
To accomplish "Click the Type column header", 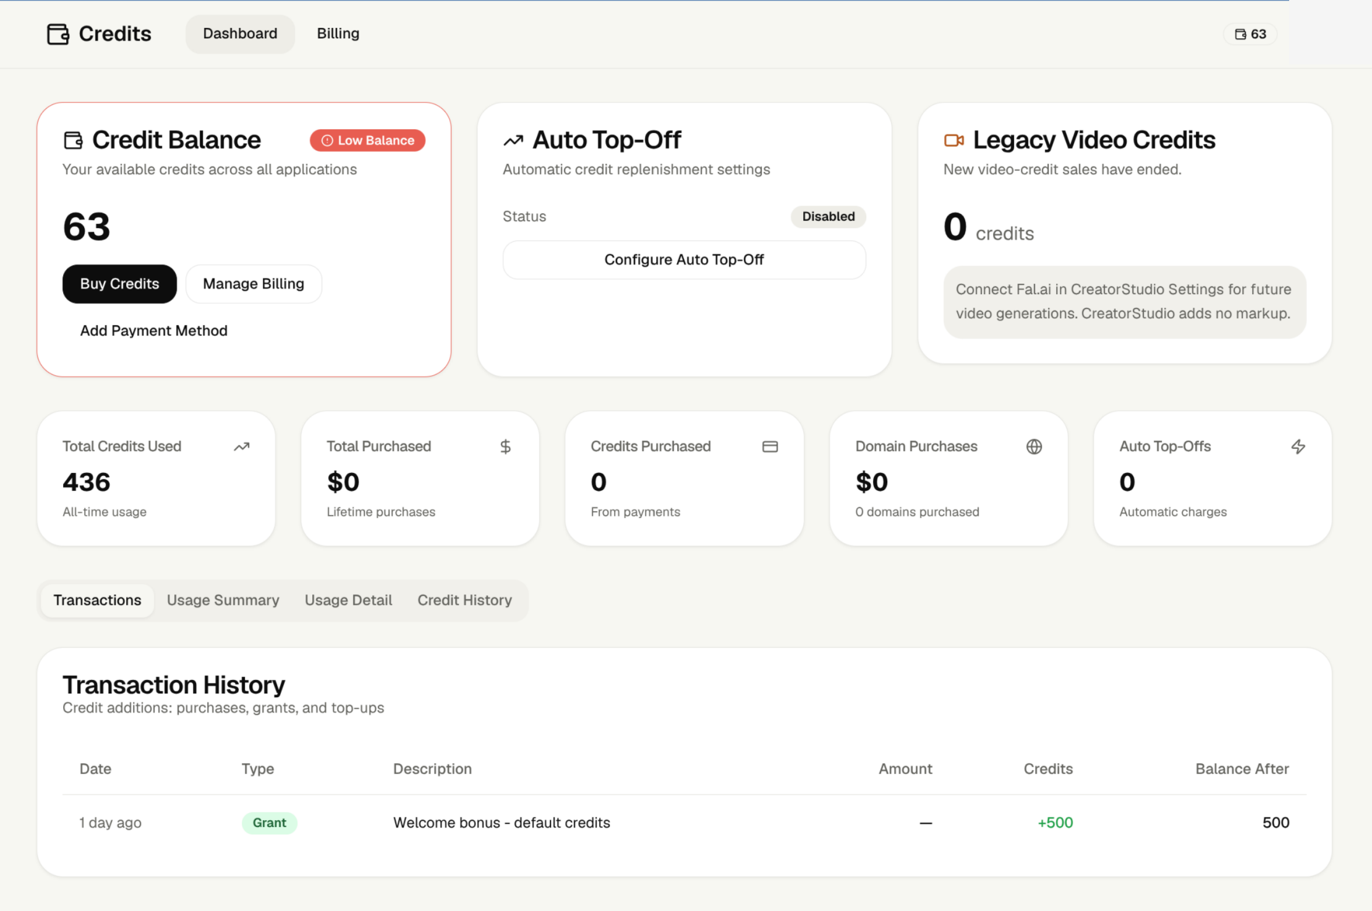I will pos(257,769).
